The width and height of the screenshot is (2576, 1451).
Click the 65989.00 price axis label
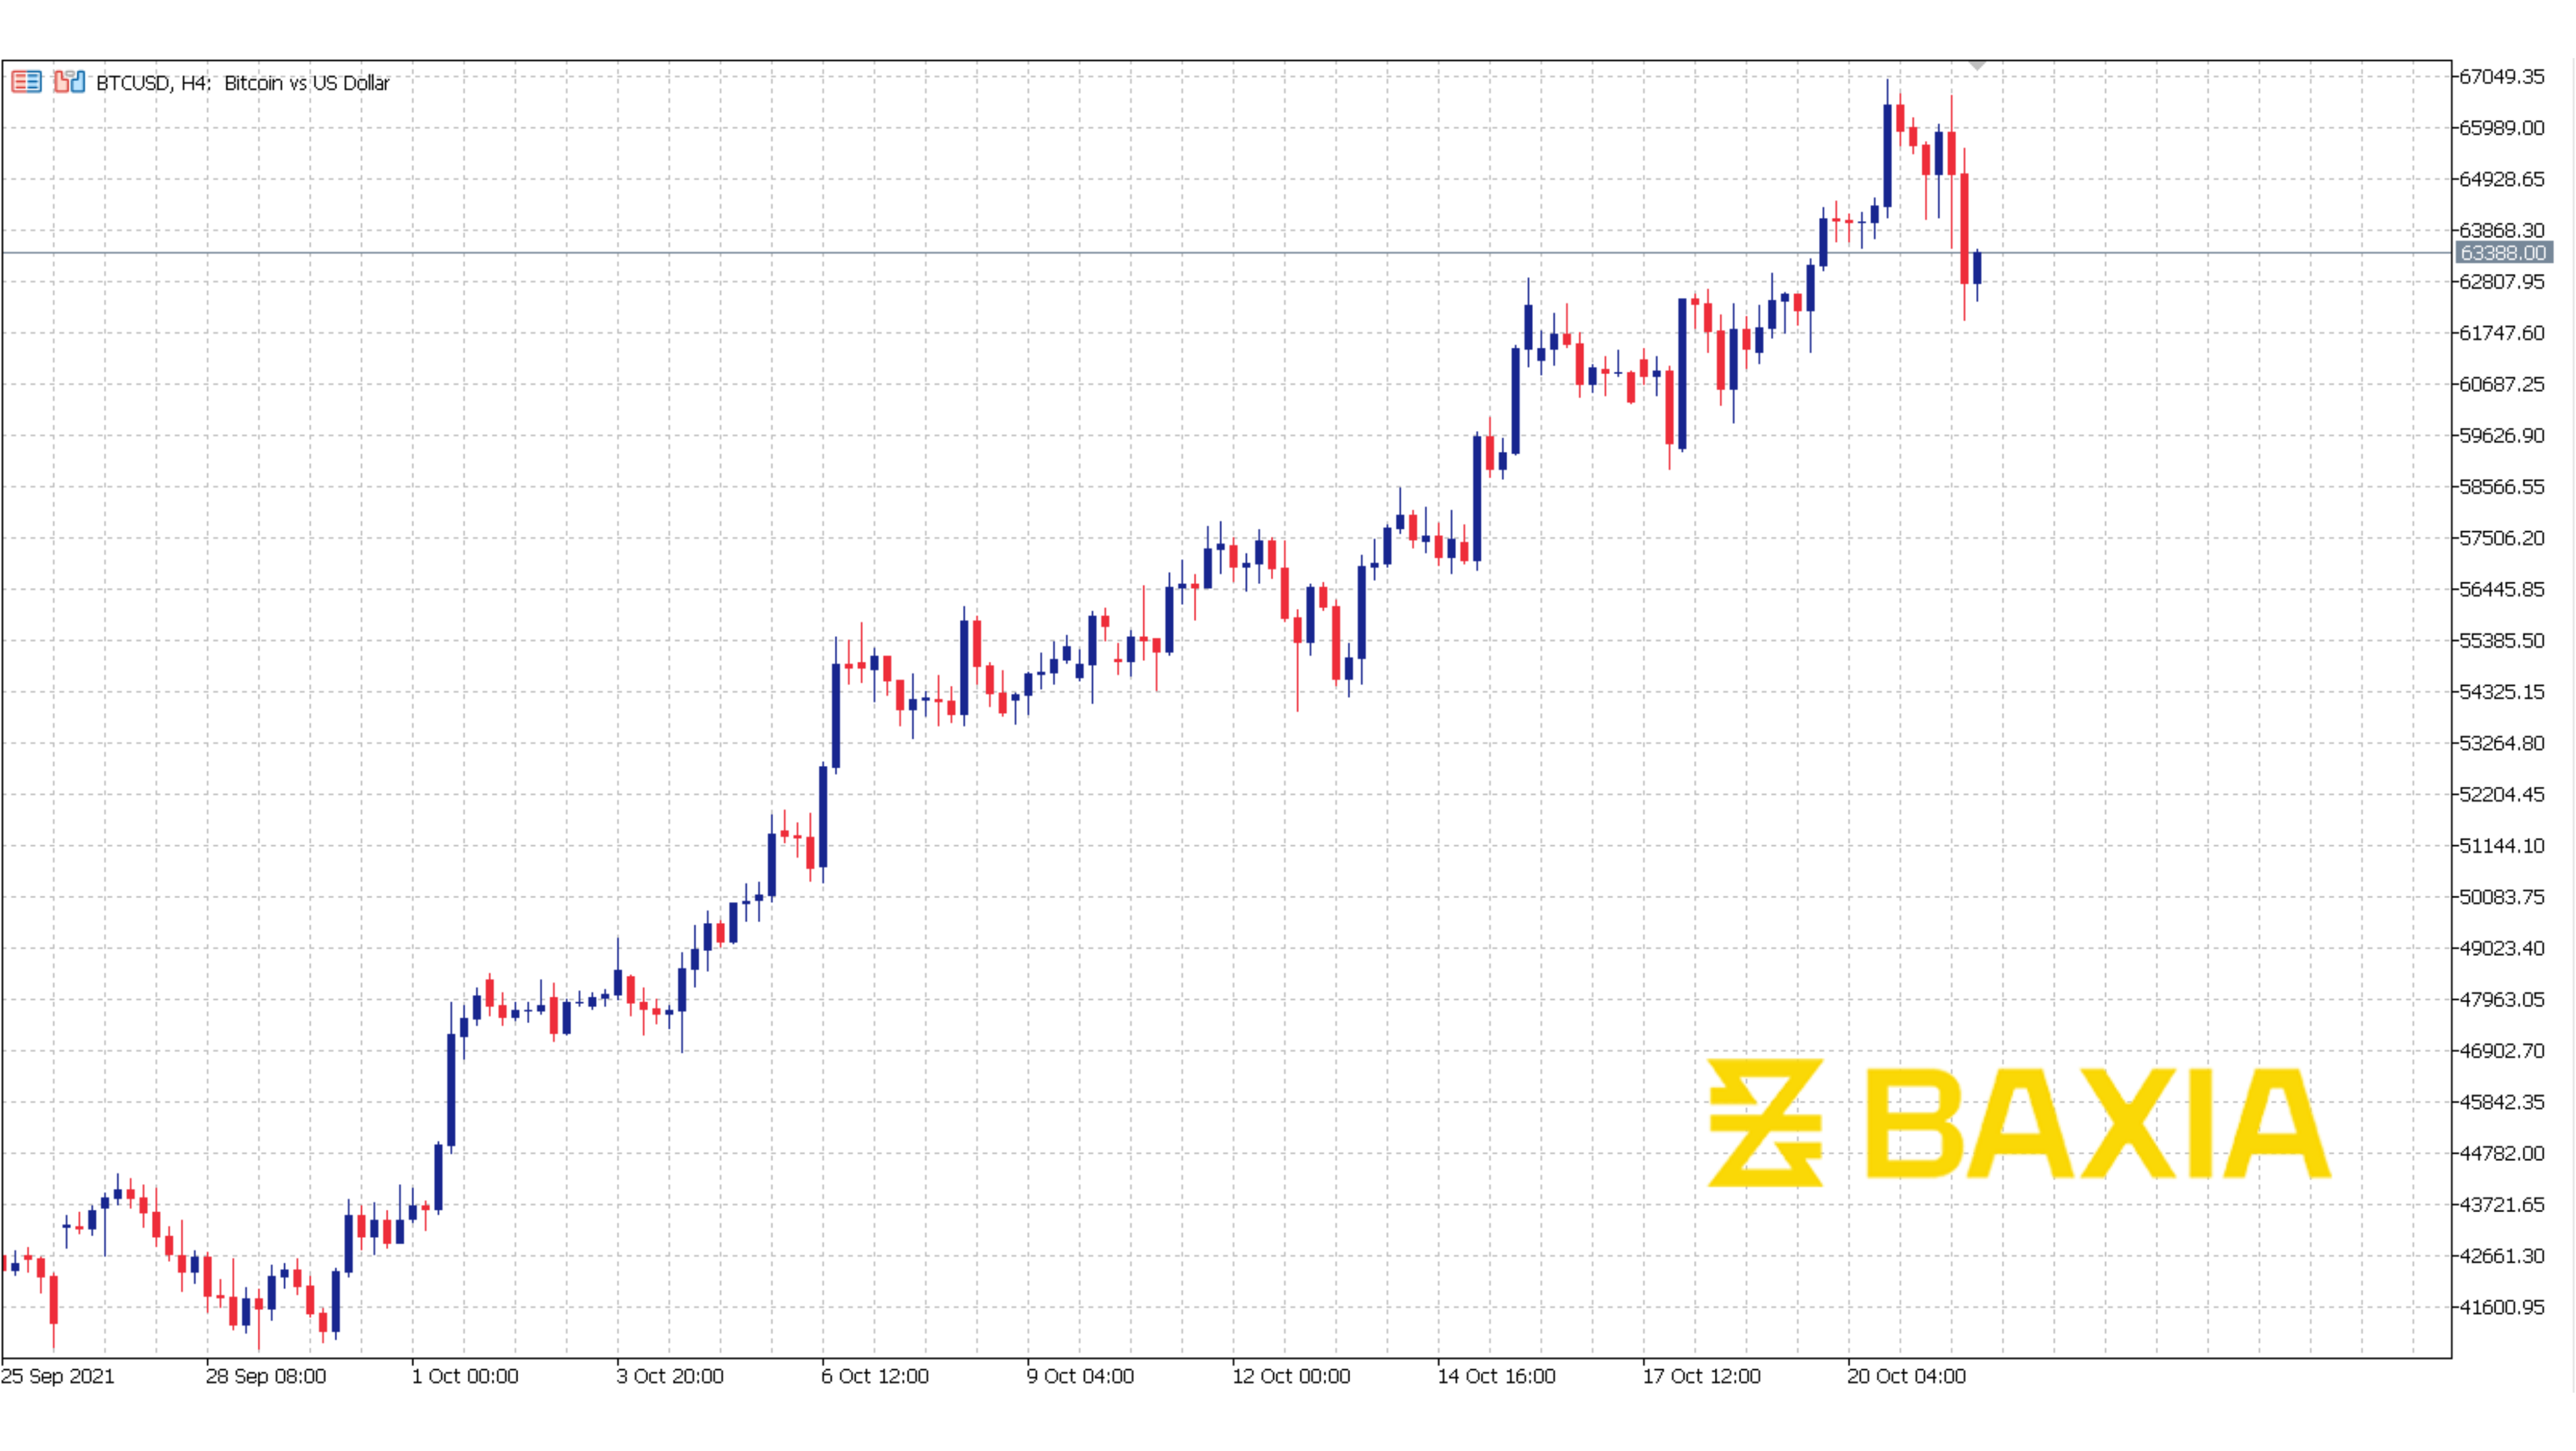pyautogui.click(x=2501, y=128)
